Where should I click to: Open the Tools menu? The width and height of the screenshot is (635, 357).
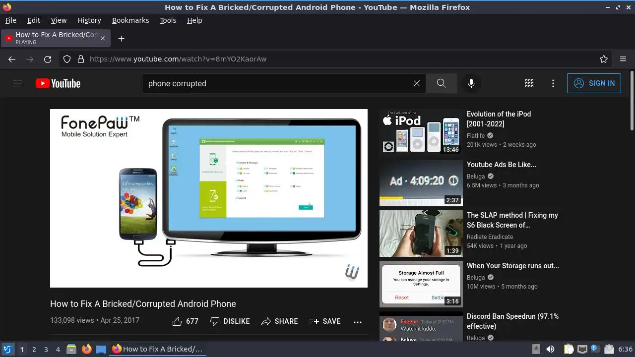[x=168, y=20]
